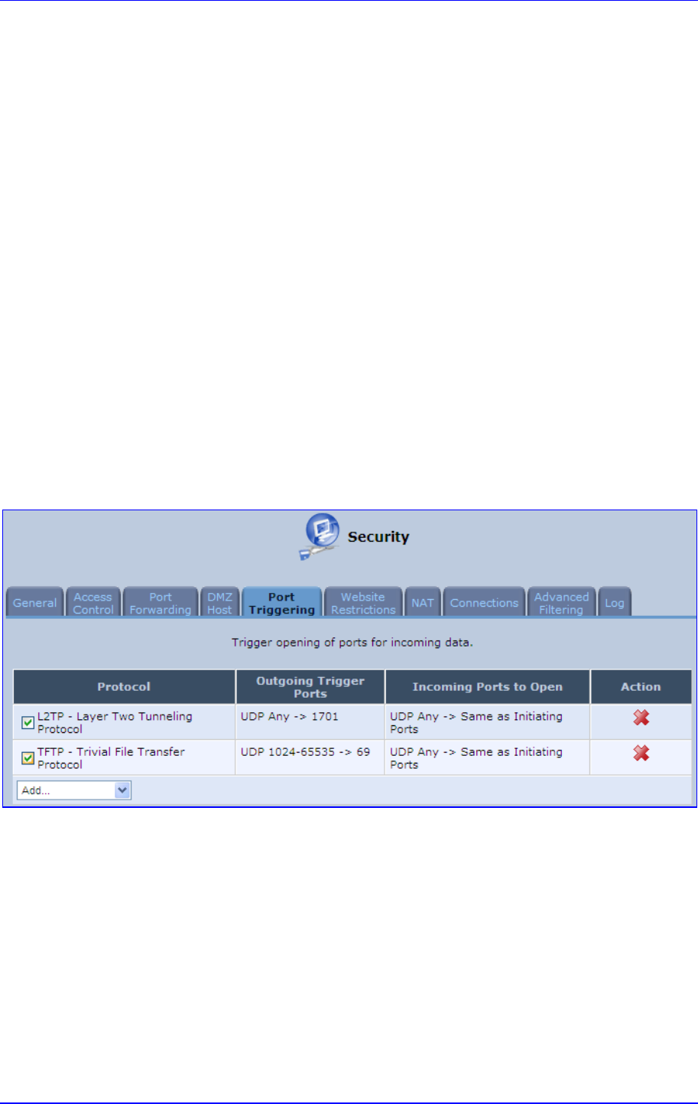Open the Advanced Filtering tab
The height and width of the screenshot is (1104, 698).
coord(561,603)
